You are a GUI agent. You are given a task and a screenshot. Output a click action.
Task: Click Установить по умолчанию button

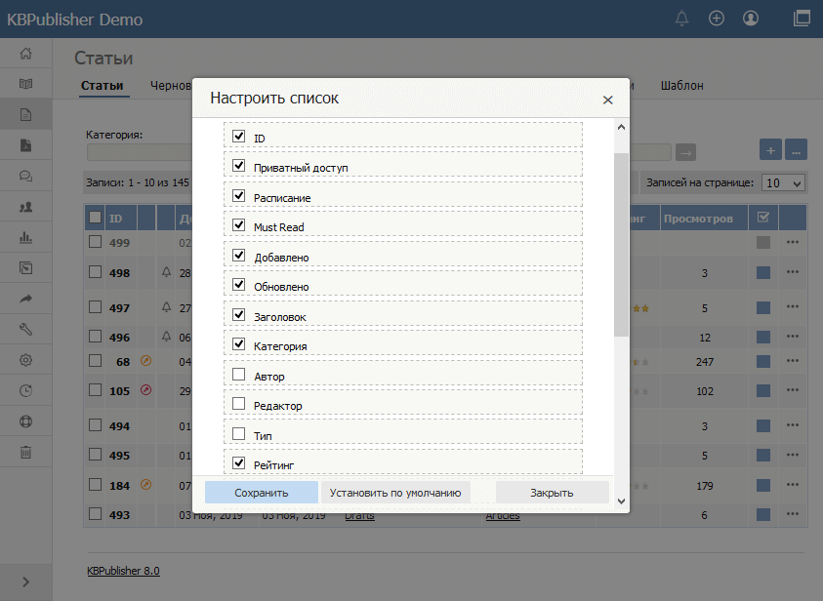395,493
